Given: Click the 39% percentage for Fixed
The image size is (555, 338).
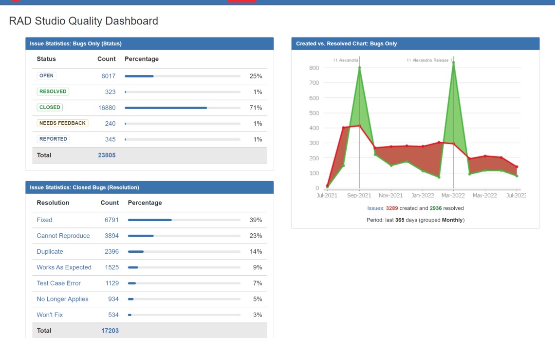Looking at the screenshot, I should [x=256, y=220].
